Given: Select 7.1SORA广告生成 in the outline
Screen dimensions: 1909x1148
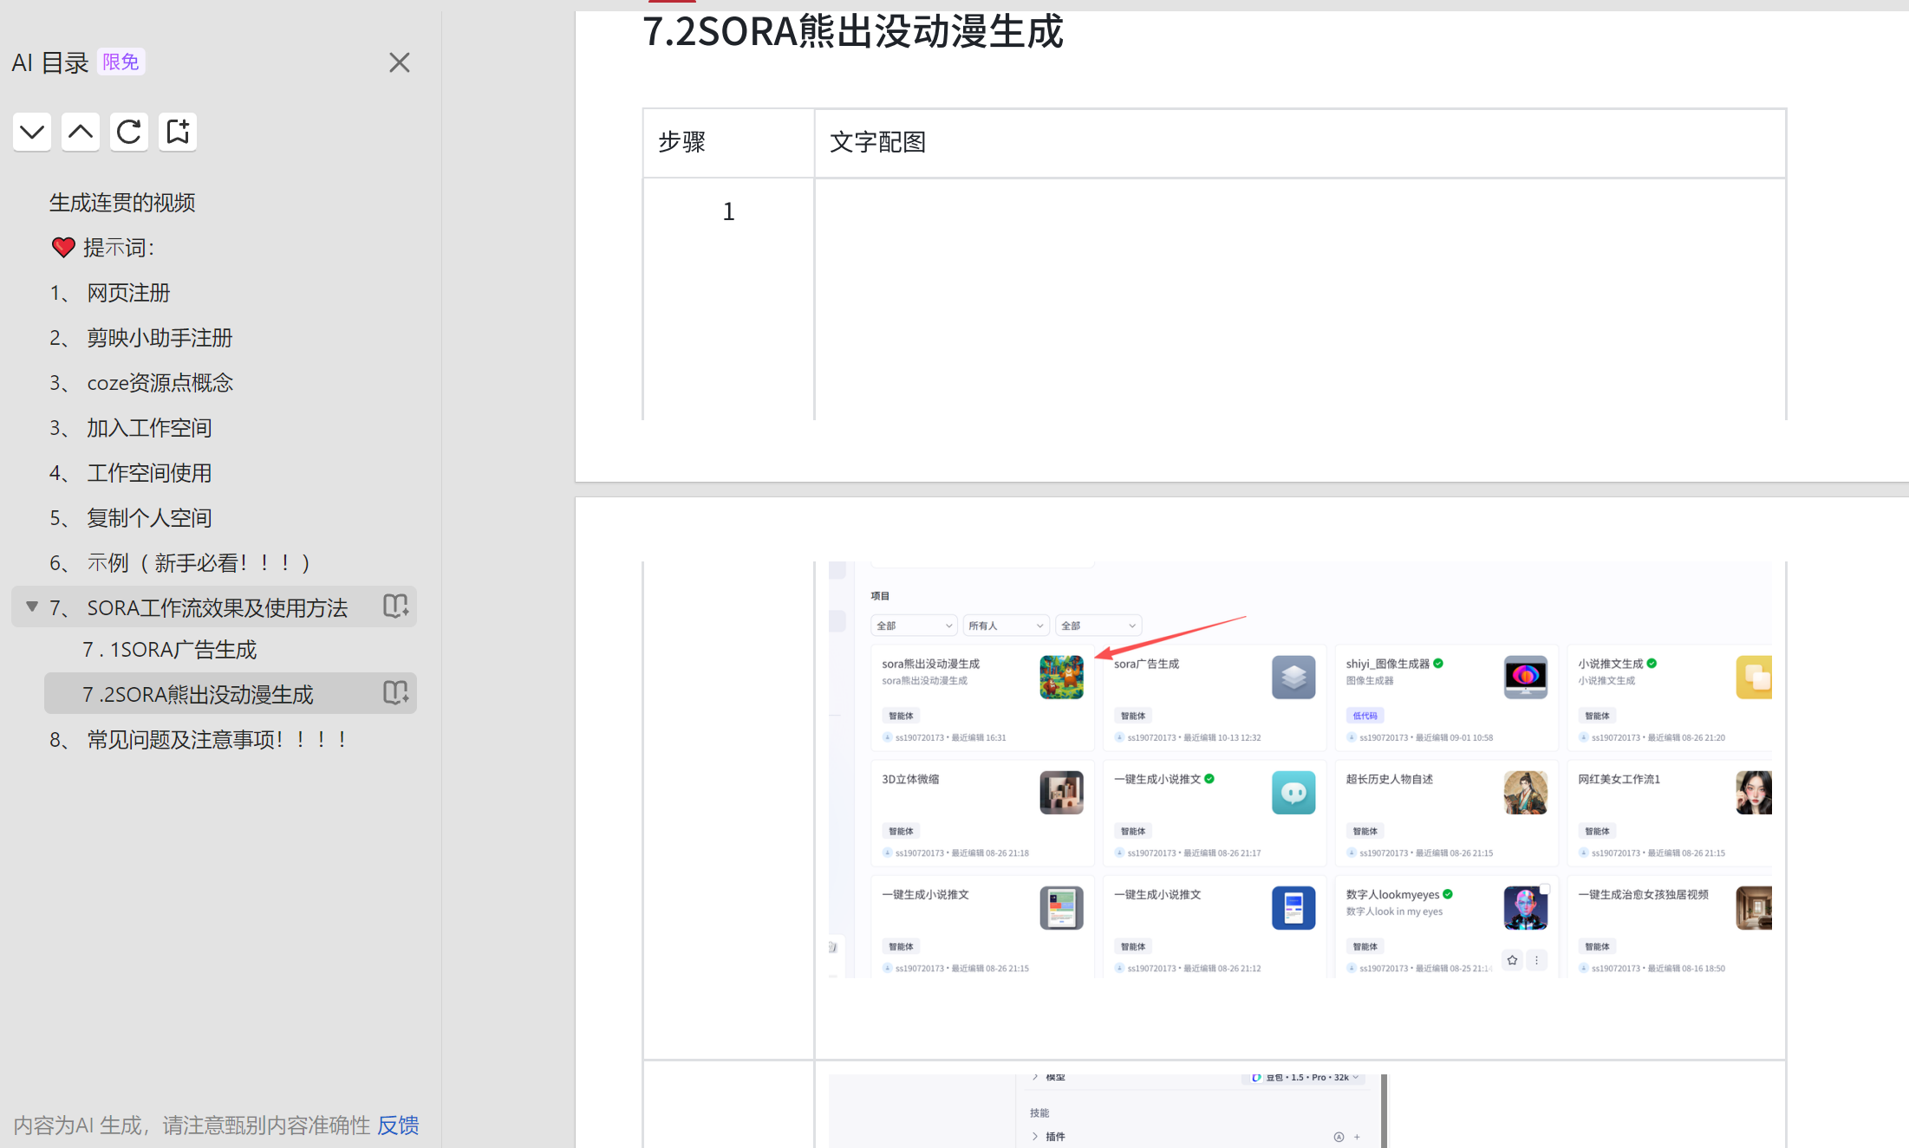Looking at the screenshot, I should point(170,649).
